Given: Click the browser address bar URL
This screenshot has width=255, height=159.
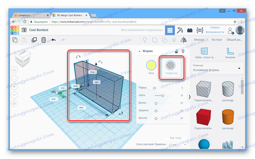Looking at the screenshot, I should point(94,22).
